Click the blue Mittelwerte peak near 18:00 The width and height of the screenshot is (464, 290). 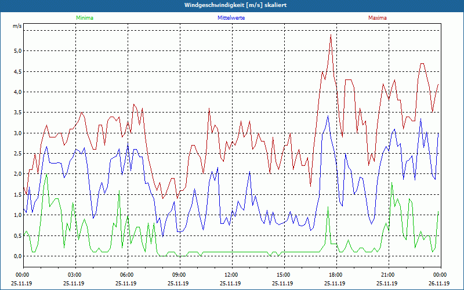tap(328, 116)
